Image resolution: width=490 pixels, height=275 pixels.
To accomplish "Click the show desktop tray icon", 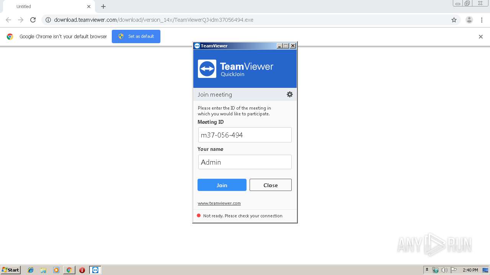I will [x=485, y=270].
